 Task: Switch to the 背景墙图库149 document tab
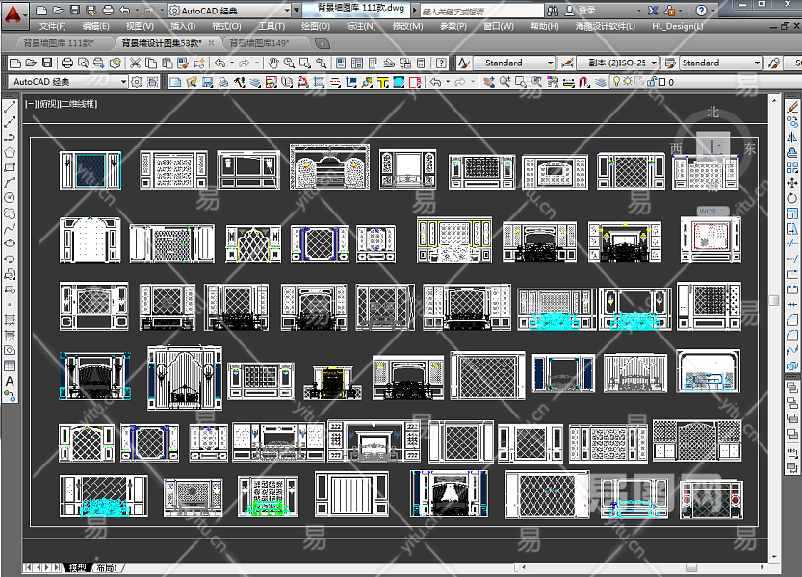click(x=260, y=44)
